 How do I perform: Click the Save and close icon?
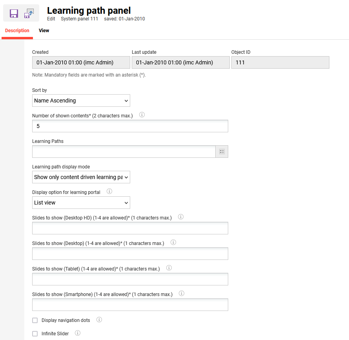[x=29, y=14]
